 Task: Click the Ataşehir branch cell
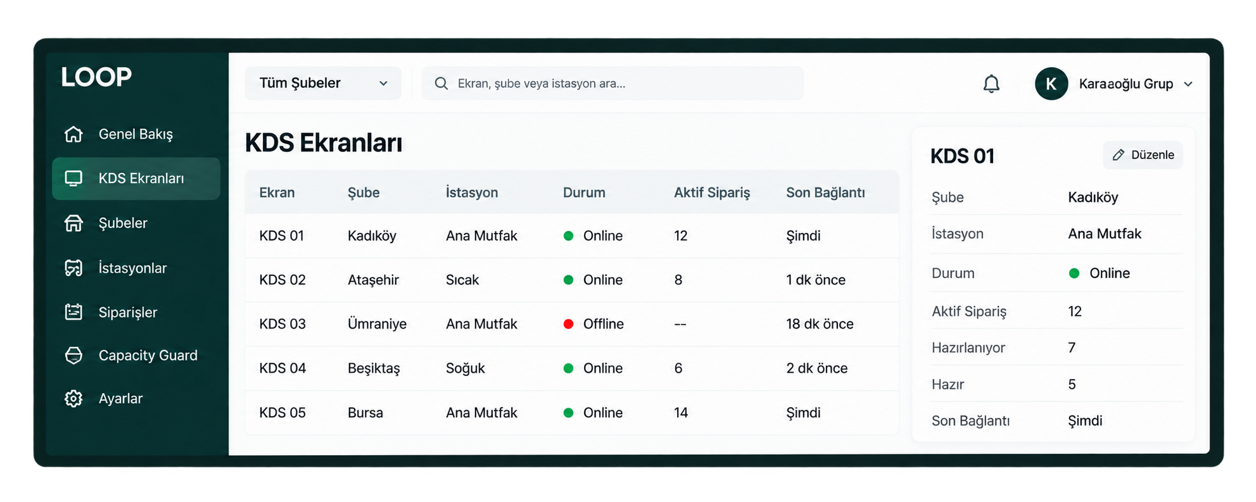click(x=373, y=280)
